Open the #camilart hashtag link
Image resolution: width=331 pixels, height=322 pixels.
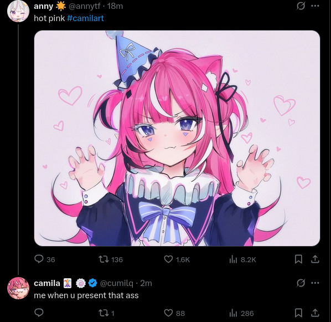point(85,18)
